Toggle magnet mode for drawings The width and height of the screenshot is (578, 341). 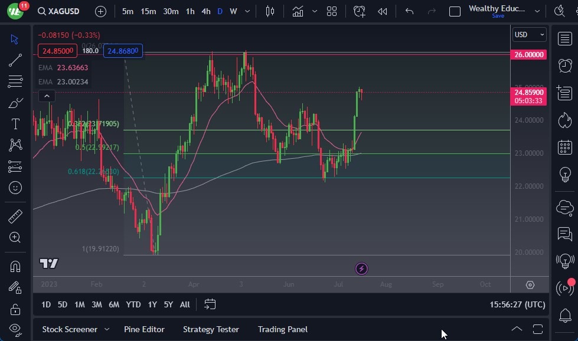coord(15,266)
